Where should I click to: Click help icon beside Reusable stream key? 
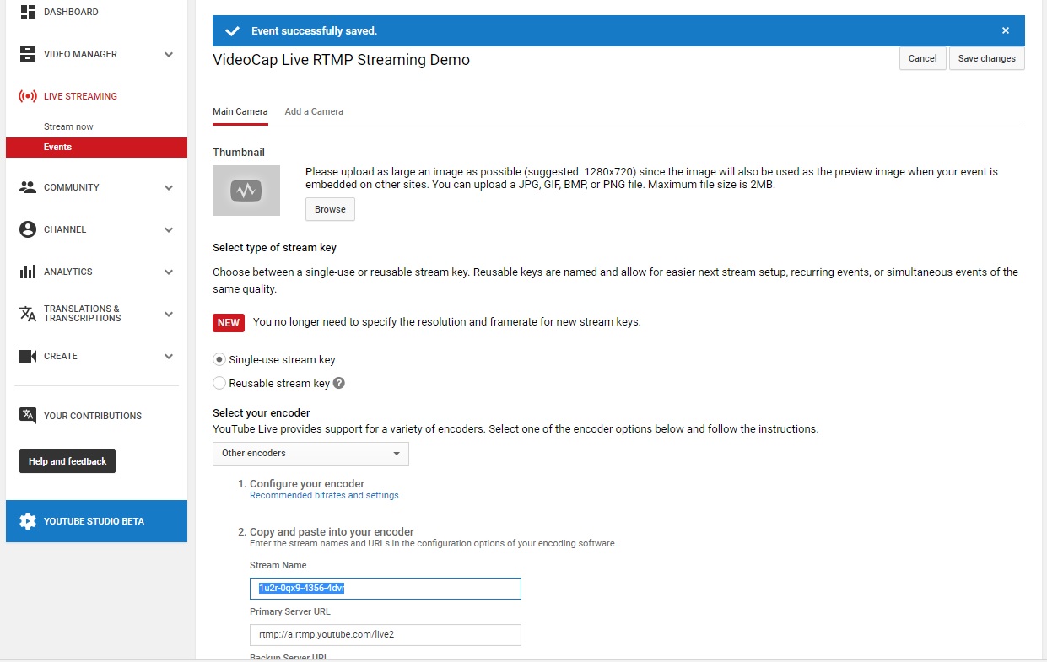339,383
